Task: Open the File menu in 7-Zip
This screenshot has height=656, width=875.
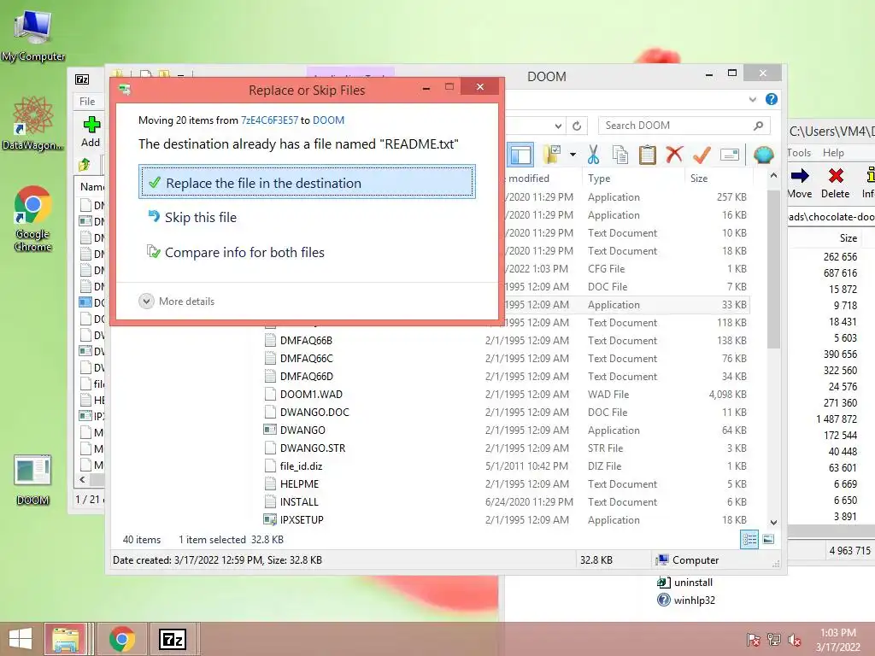Action: coord(87,102)
